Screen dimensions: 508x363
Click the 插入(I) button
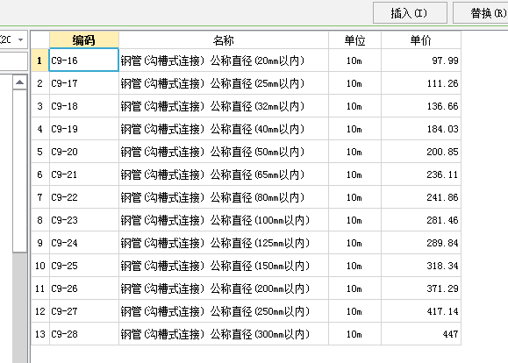pos(410,13)
